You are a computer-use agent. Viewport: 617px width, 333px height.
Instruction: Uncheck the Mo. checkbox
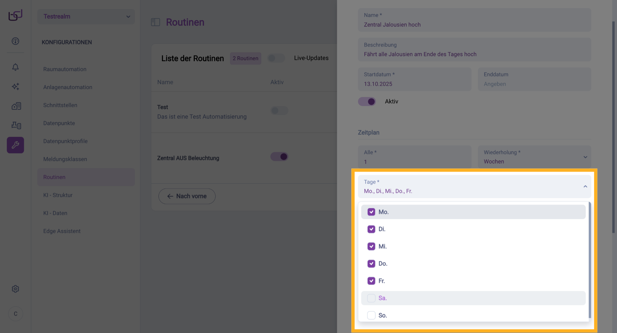click(x=371, y=212)
